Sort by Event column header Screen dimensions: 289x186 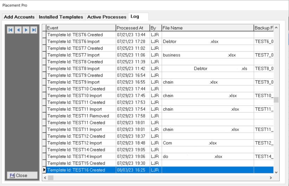point(80,28)
